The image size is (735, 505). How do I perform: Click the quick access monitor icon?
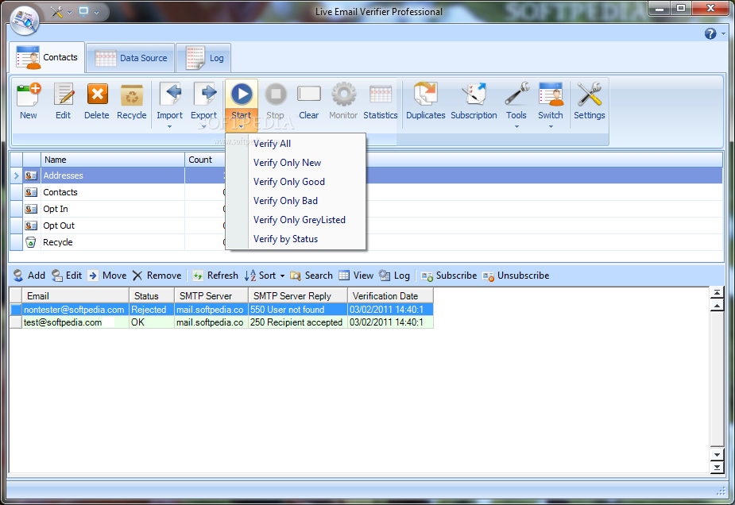pyautogui.click(x=84, y=11)
